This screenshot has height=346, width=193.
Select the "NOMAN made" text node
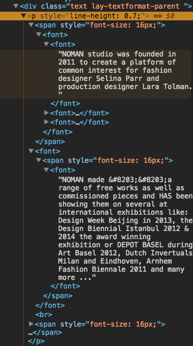pos(125,228)
